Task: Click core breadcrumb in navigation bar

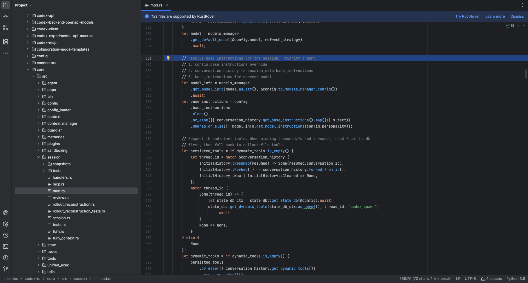Action: (51, 279)
